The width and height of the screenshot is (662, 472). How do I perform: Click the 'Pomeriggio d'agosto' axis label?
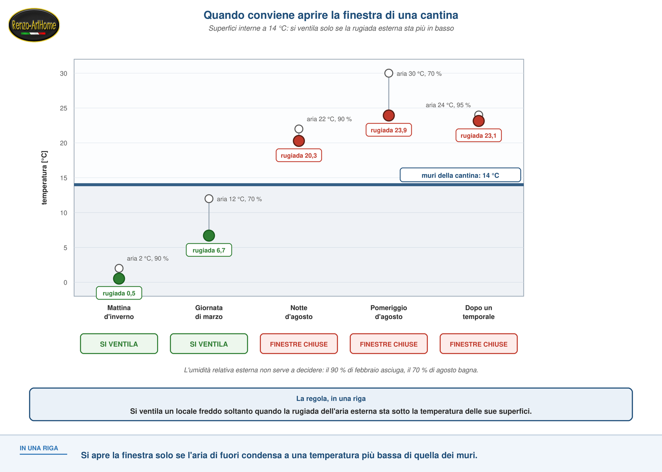[389, 312]
